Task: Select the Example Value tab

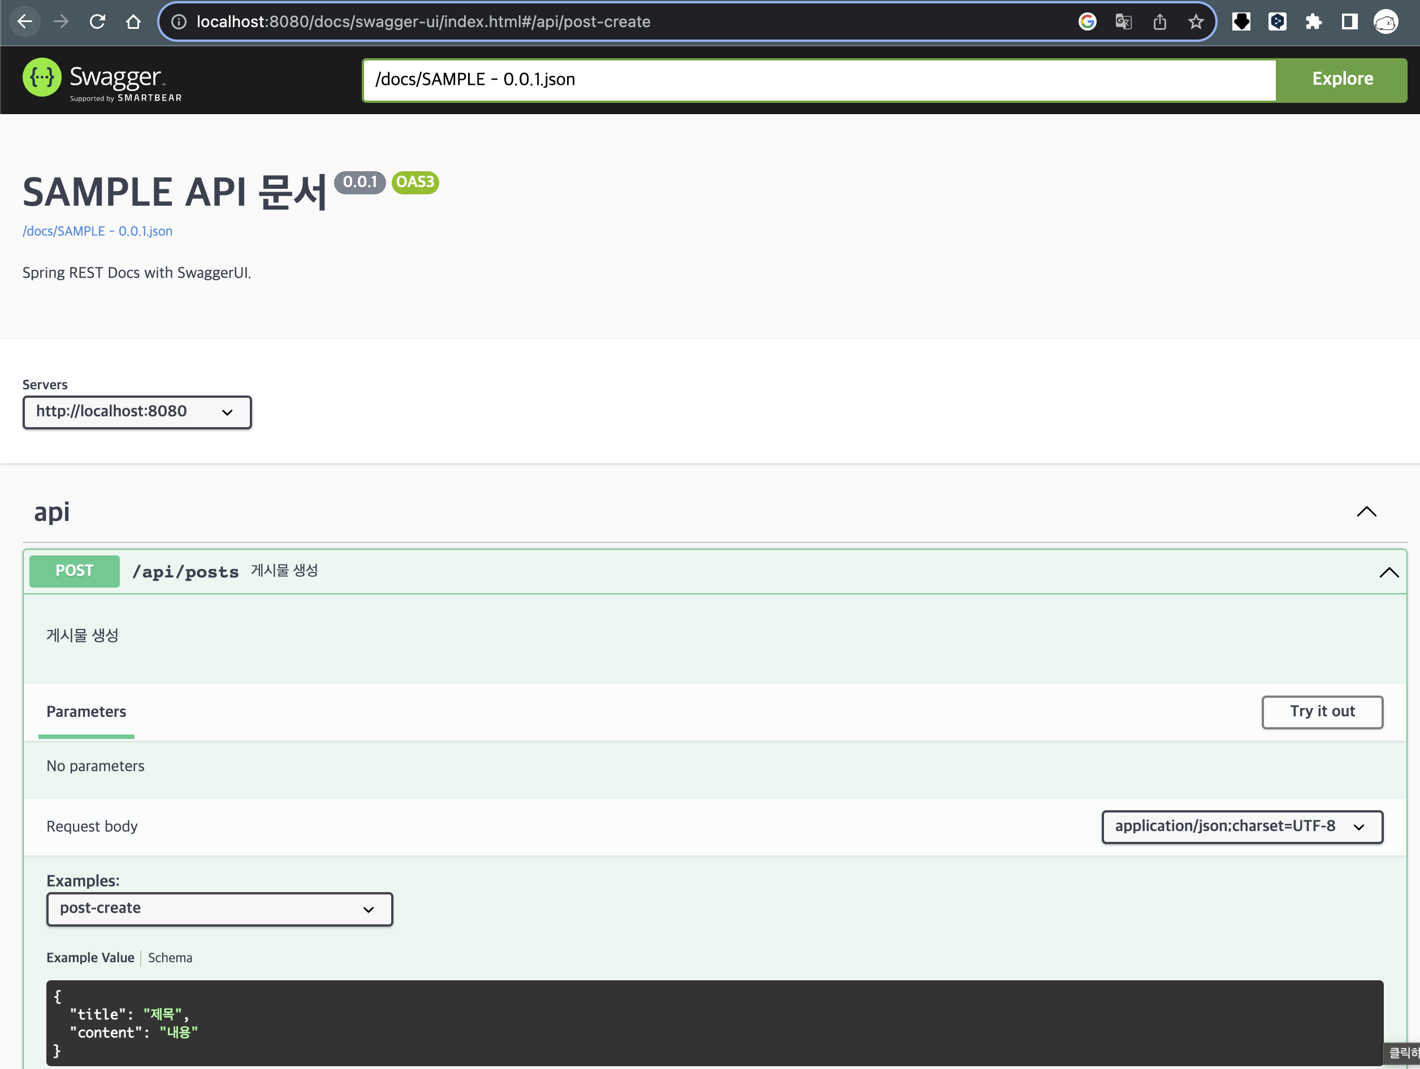Action: coord(90,957)
